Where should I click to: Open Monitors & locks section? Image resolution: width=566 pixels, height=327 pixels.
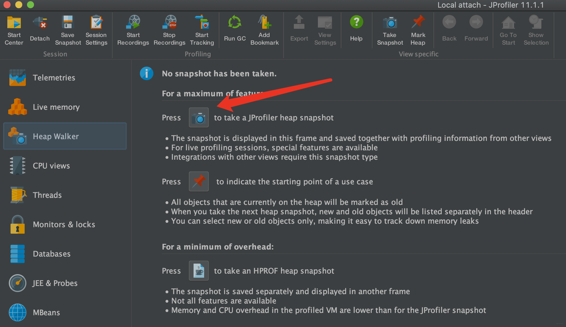pos(65,224)
